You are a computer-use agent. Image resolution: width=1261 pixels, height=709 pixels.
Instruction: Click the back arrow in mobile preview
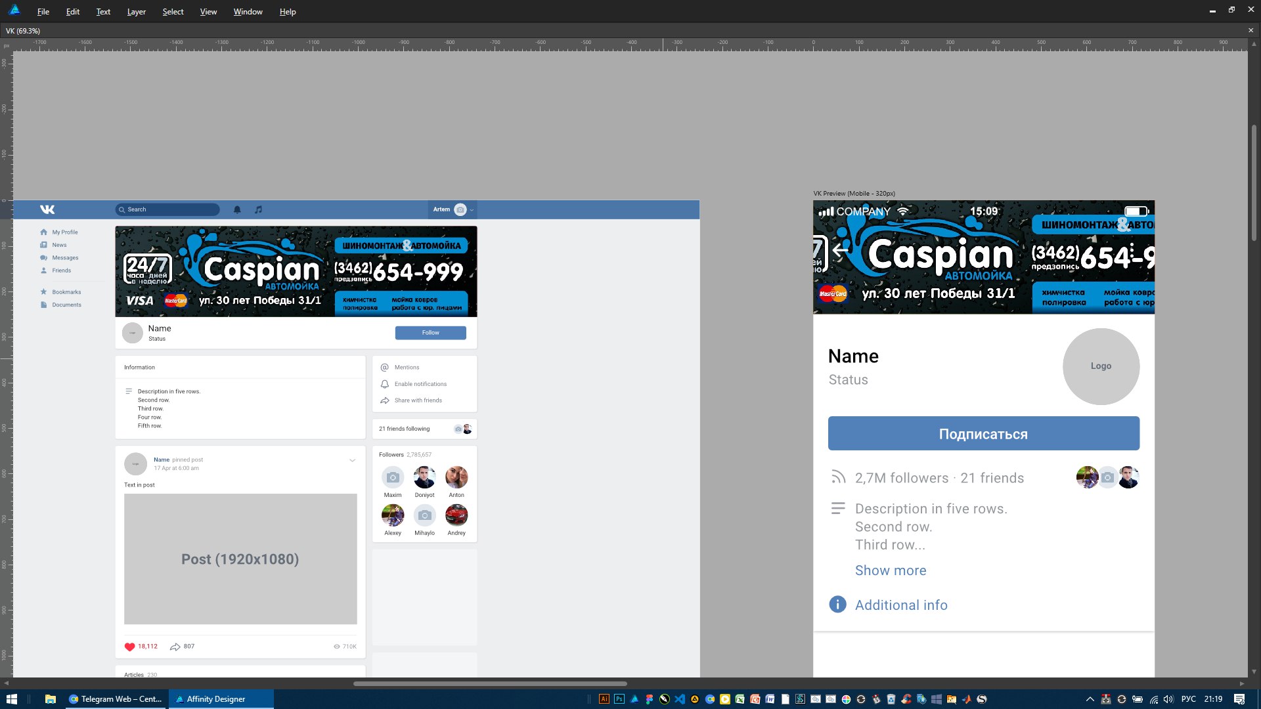(840, 250)
